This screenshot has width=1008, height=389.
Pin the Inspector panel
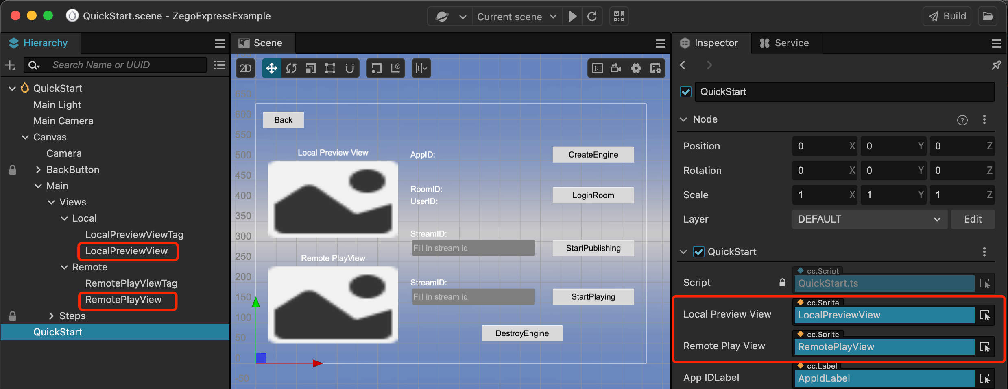(x=996, y=65)
